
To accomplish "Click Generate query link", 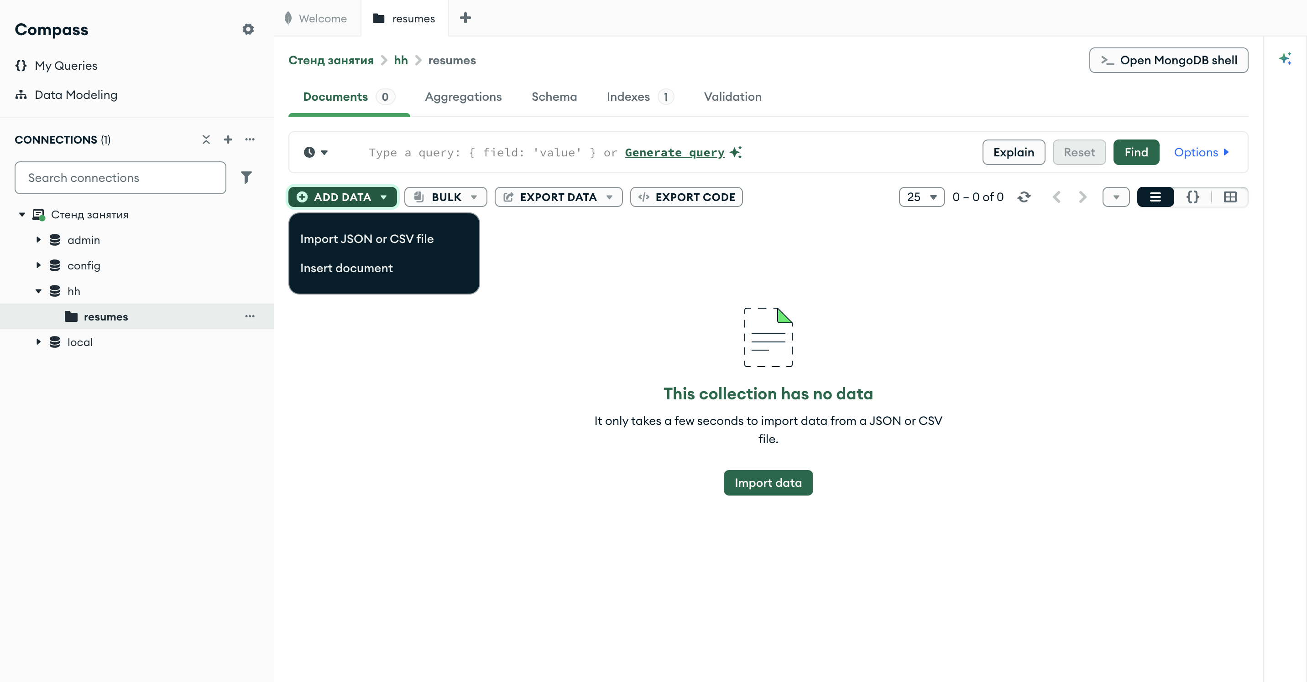I will click(674, 152).
